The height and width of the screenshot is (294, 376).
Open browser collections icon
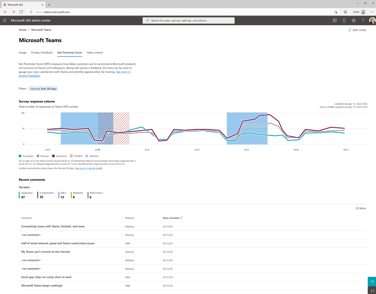pos(345,12)
